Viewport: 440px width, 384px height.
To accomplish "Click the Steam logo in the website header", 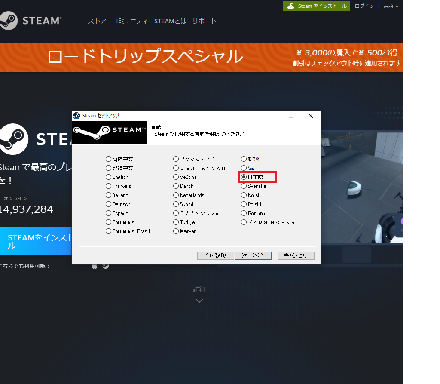I will [31, 21].
